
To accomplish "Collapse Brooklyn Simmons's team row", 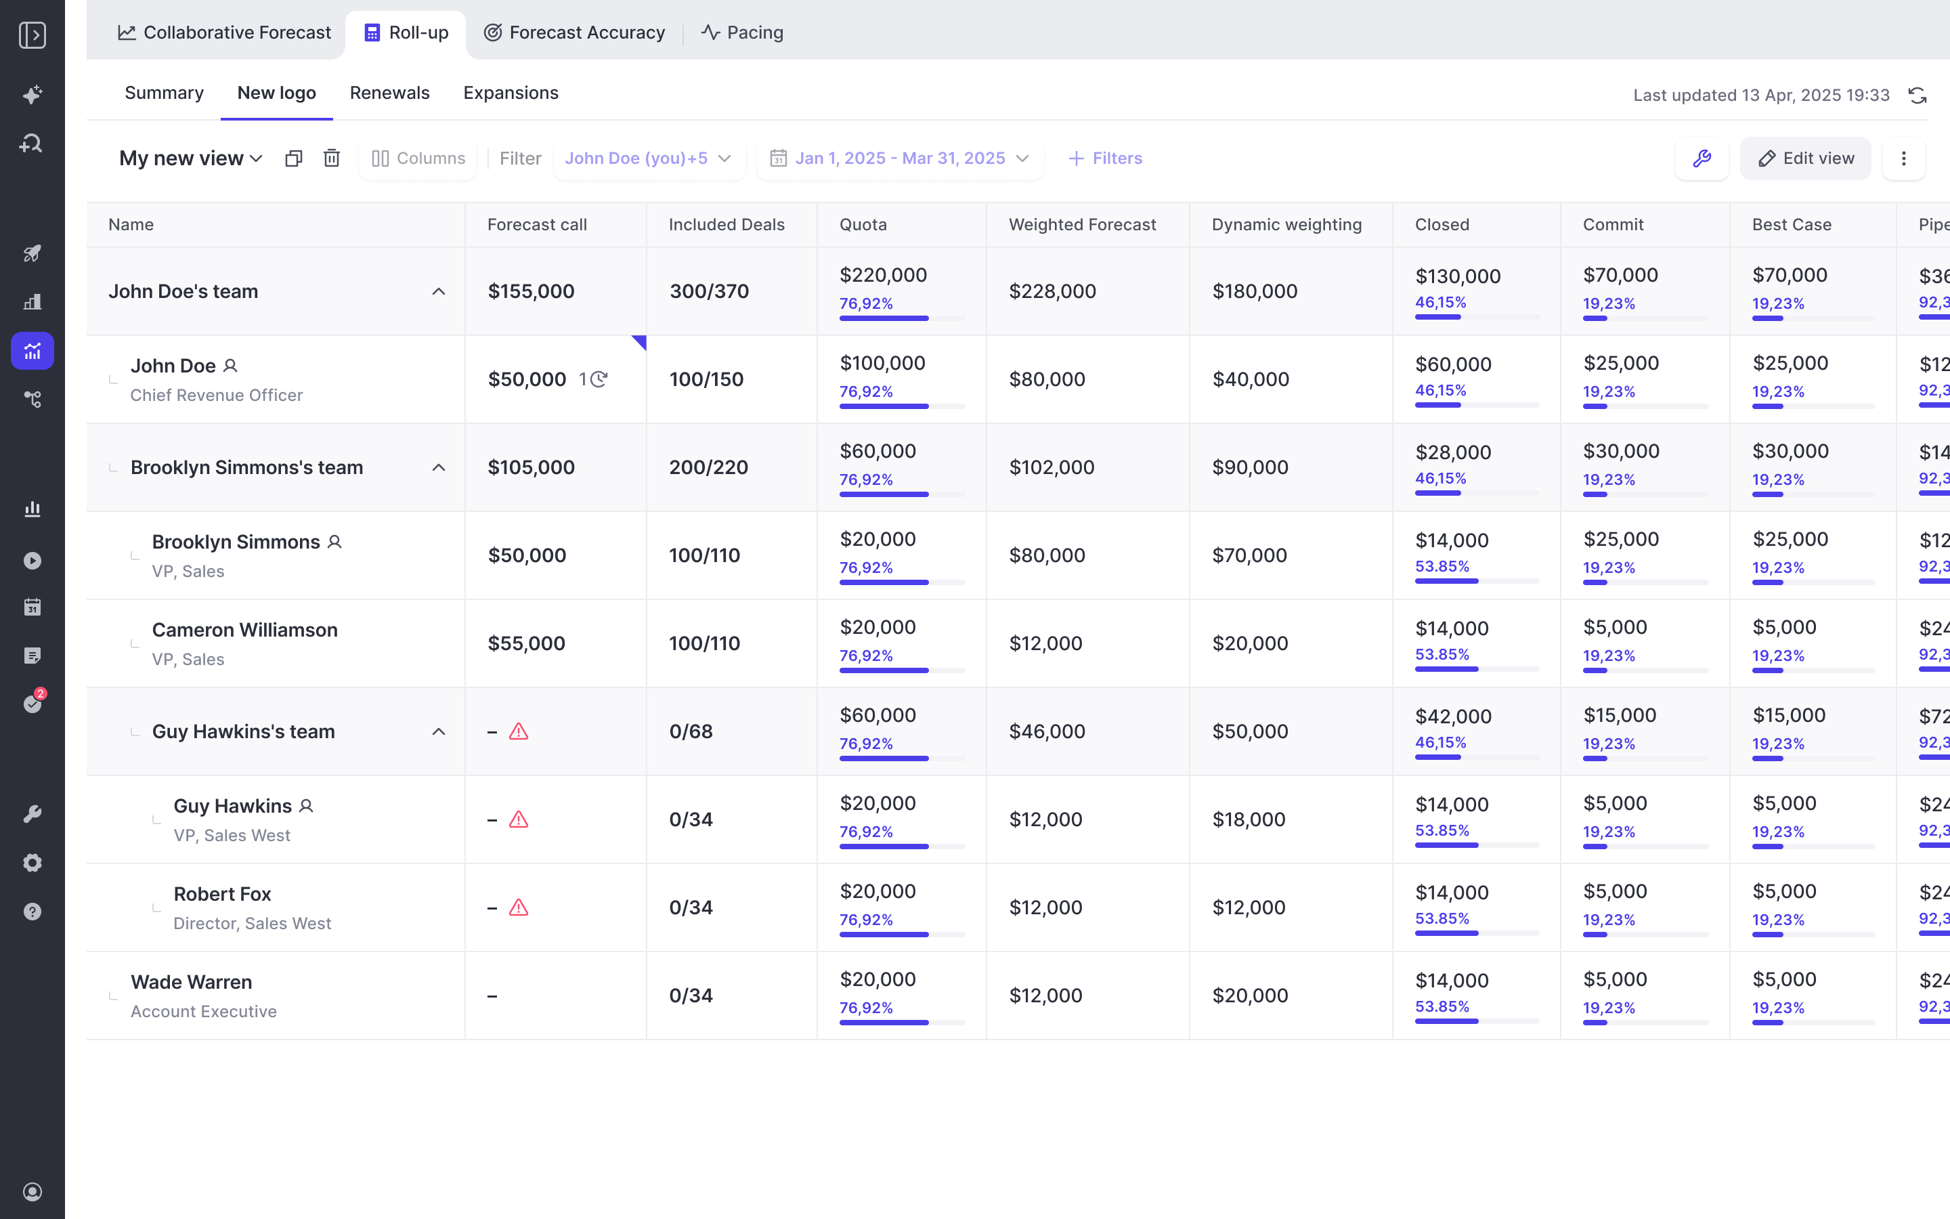I will click(x=438, y=467).
